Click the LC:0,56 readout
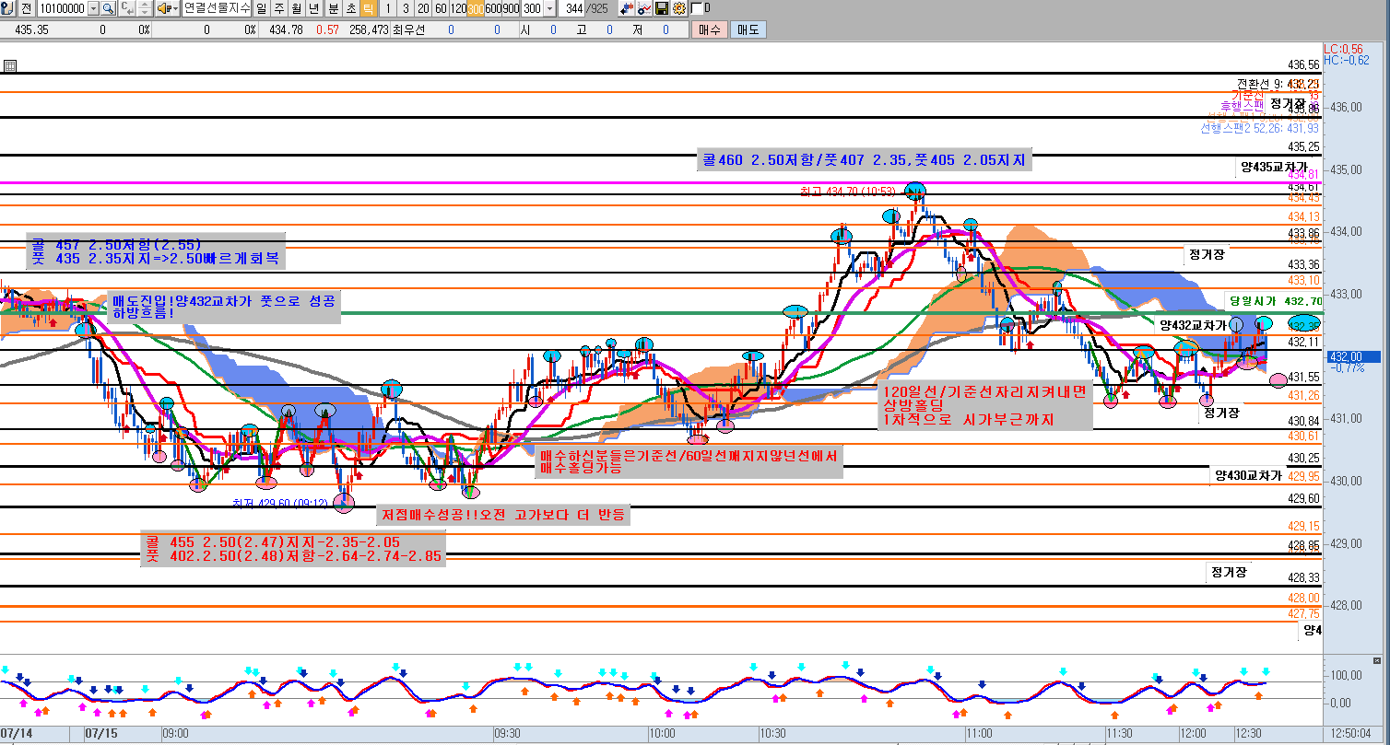Screen dimensions: 1390x745 tap(1343, 49)
